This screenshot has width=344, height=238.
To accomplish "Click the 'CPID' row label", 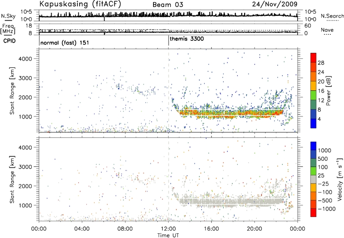I will 9,41.
